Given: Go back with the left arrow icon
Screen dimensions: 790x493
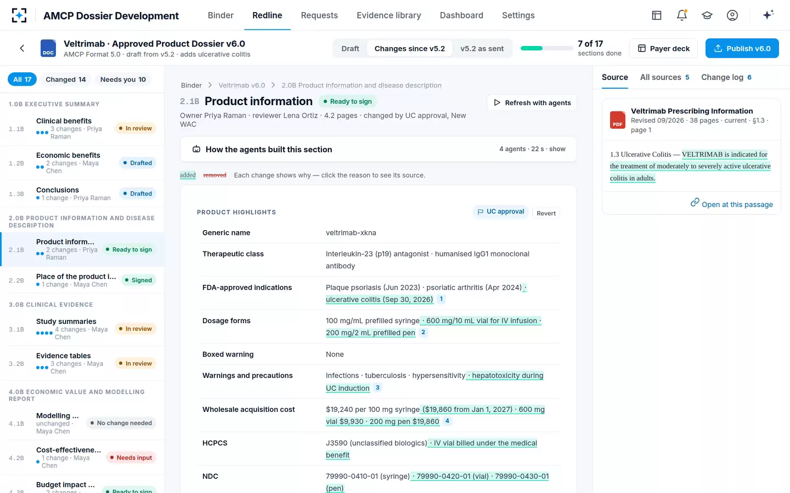Looking at the screenshot, I should tap(22, 48).
